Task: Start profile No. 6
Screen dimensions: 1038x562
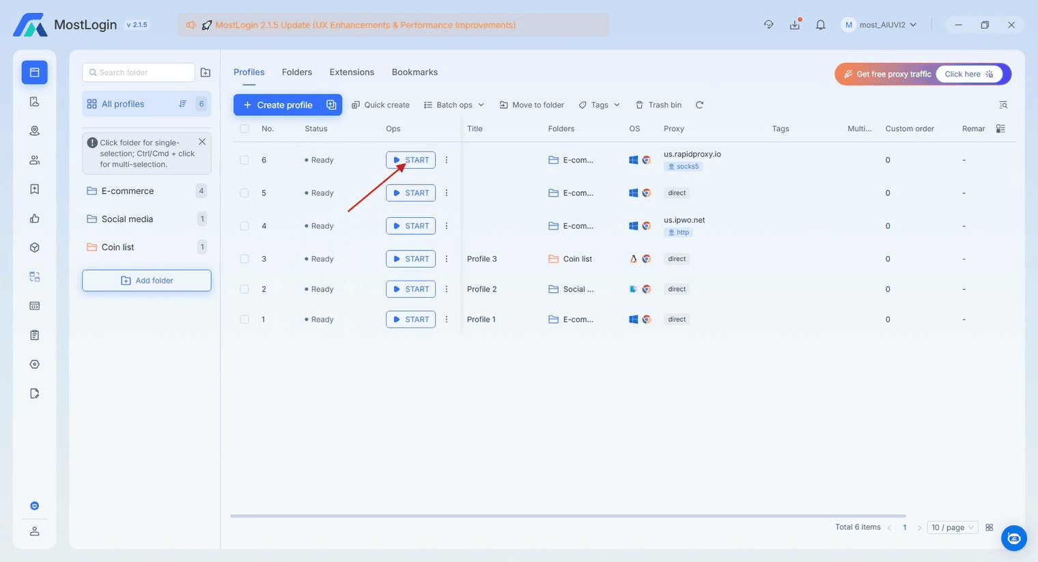Action: point(410,160)
